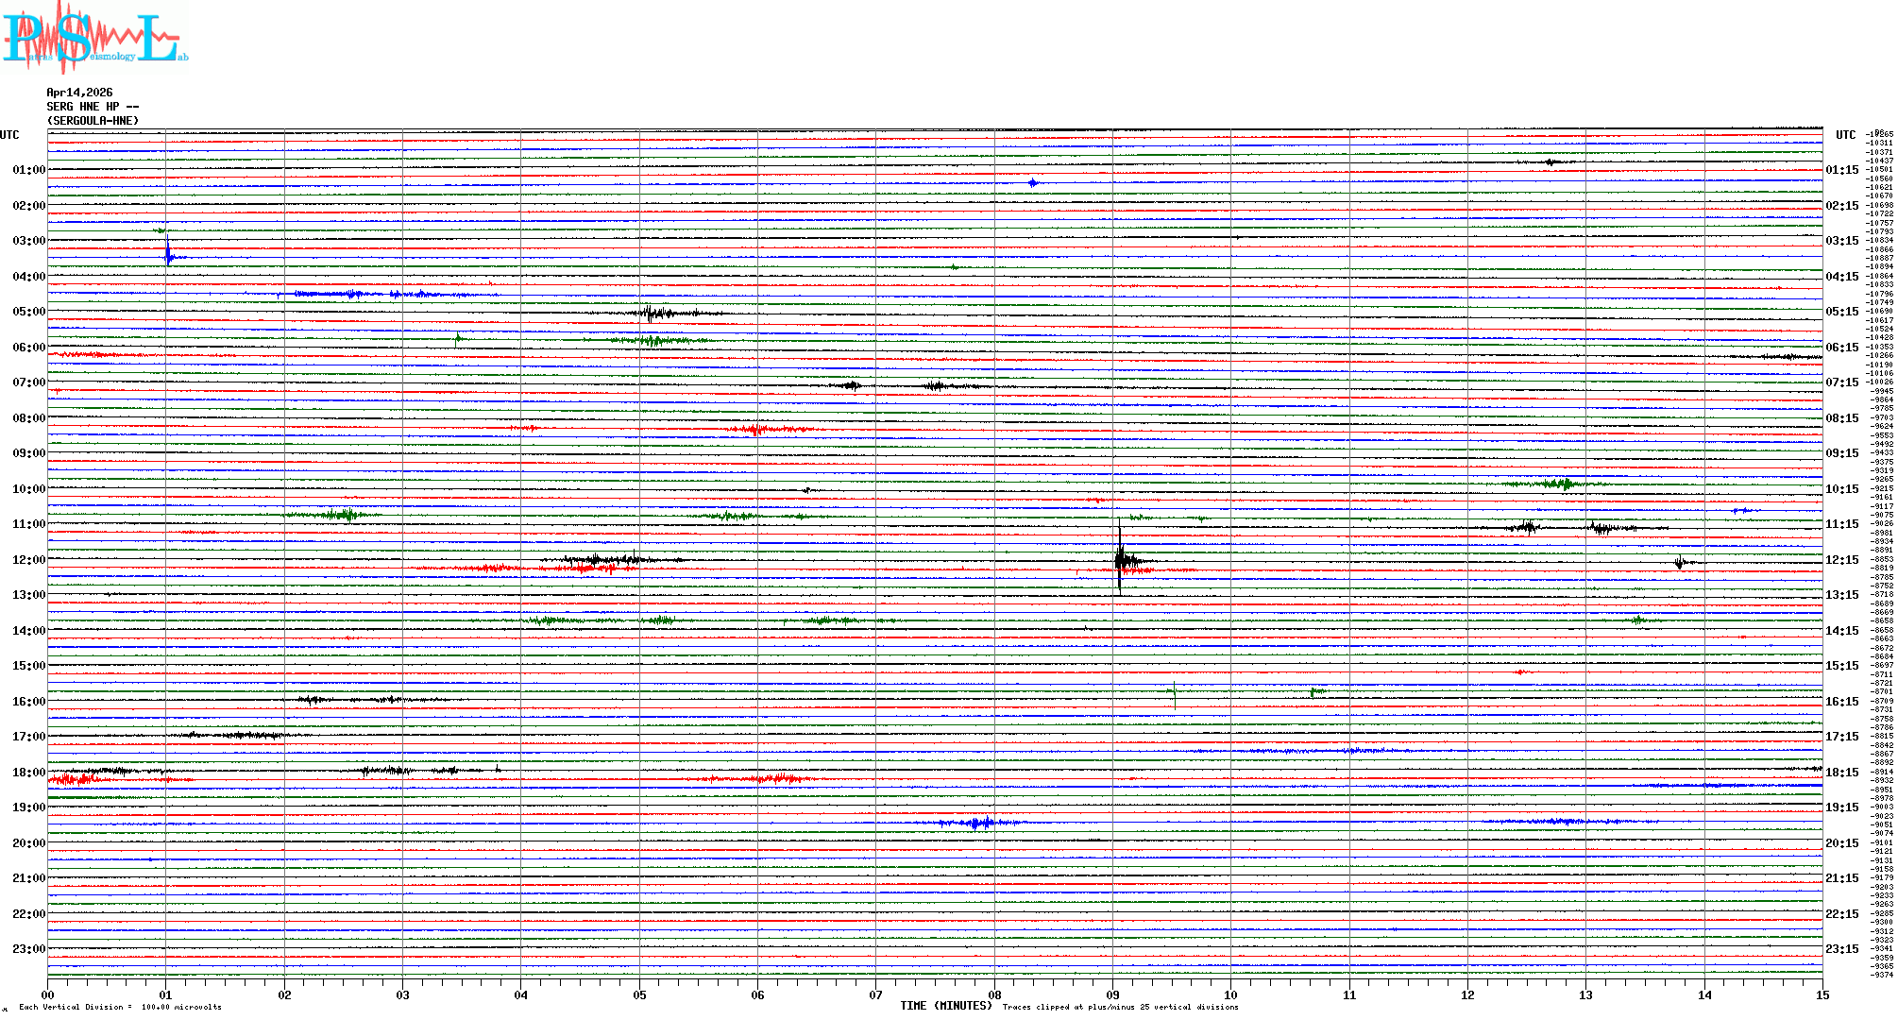Click minute 09 on the time axis
1898x1020 pixels.
(1112, 994)
